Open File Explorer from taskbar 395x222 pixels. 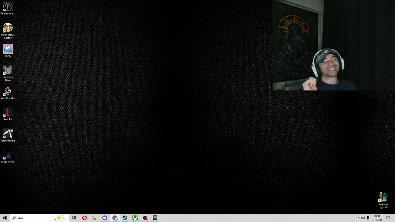click(94, 218)
